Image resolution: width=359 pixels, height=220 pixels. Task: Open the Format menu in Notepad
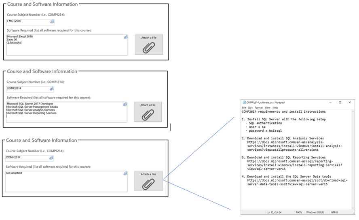point(259,107)
